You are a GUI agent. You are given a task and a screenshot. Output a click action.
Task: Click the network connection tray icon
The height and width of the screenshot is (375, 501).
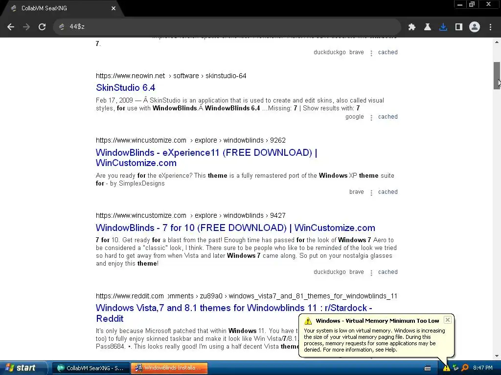point(455,368)
